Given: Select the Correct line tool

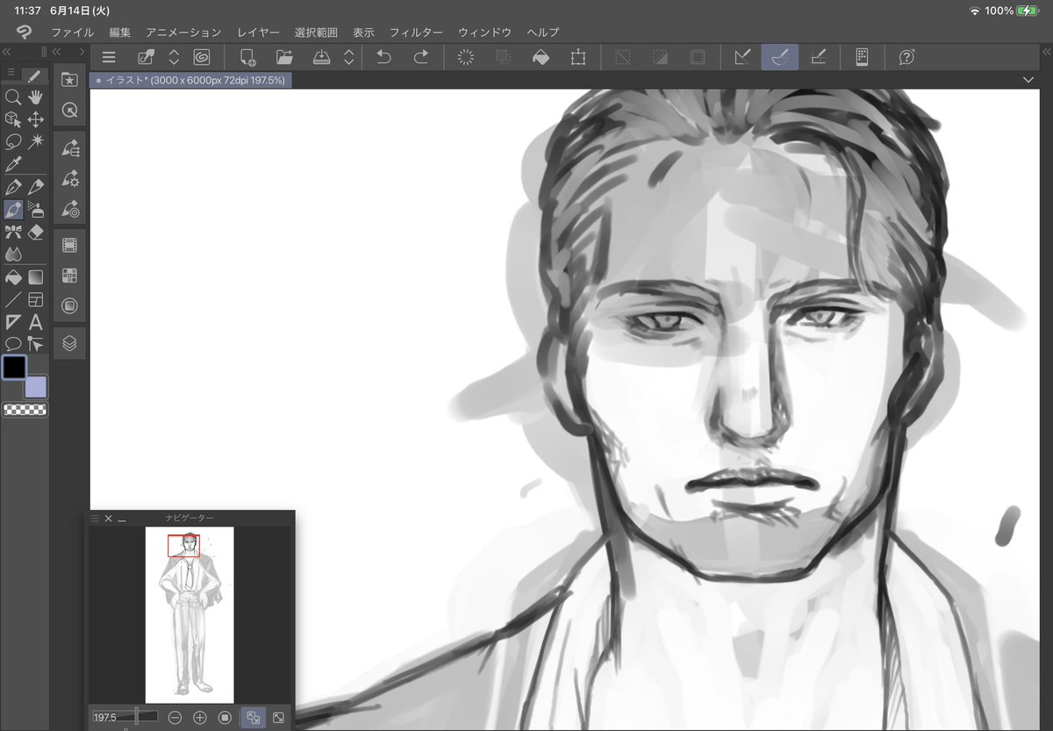Looking at the screenshot, I should (x=36, y=344).
